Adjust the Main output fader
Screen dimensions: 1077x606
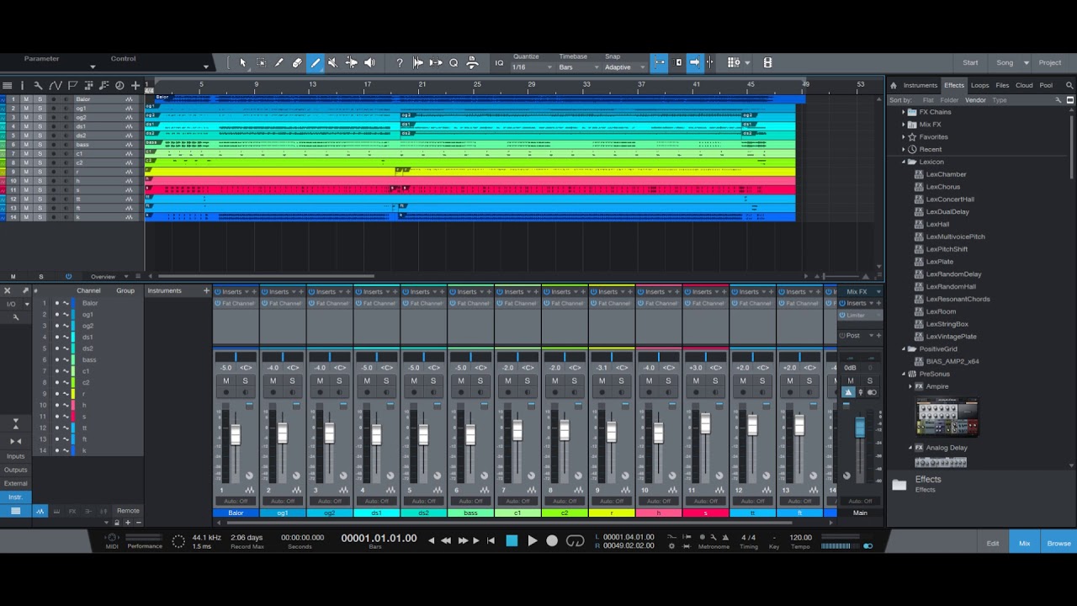(860, 428)
